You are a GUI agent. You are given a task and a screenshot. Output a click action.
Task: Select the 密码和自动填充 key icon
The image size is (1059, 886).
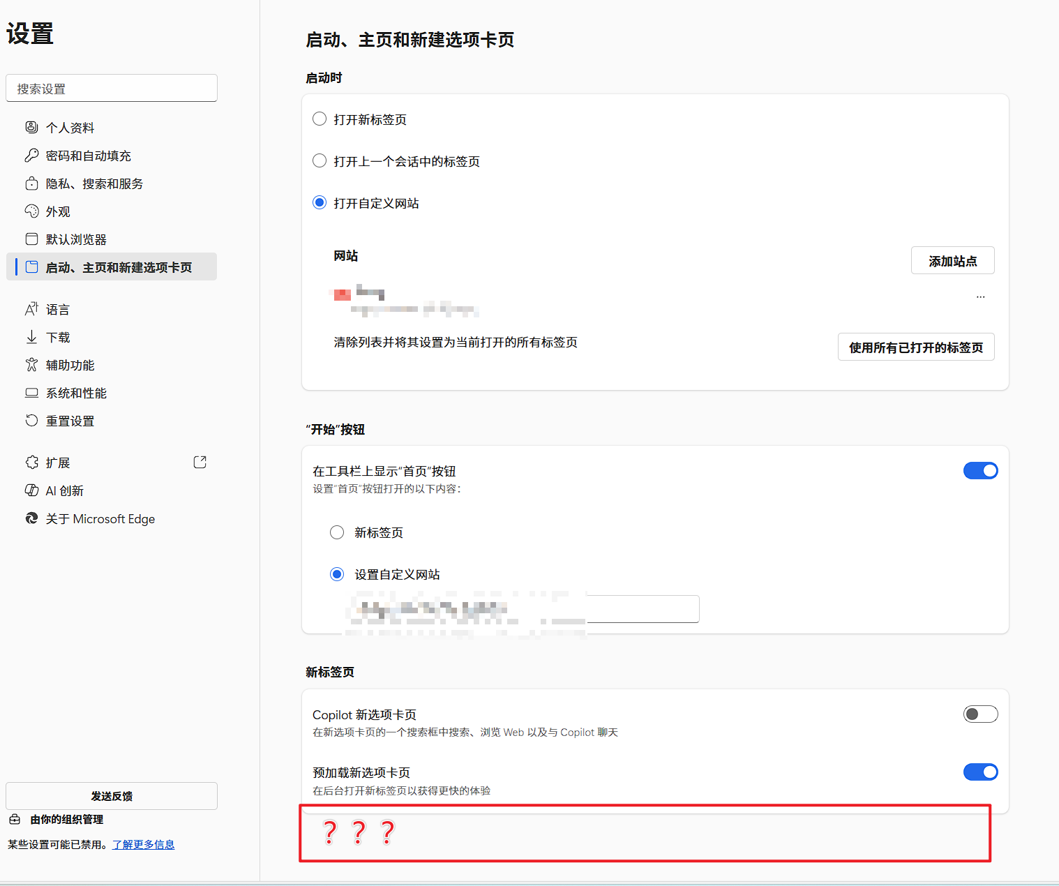[31, 155]
